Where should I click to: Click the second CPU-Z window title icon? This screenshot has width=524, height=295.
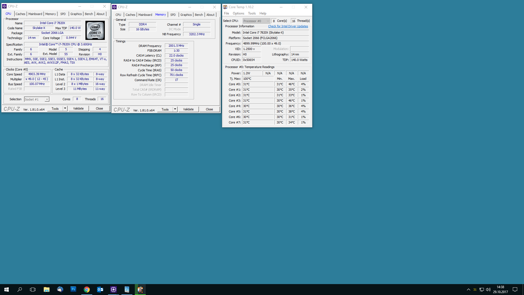(x=114, y=7)
